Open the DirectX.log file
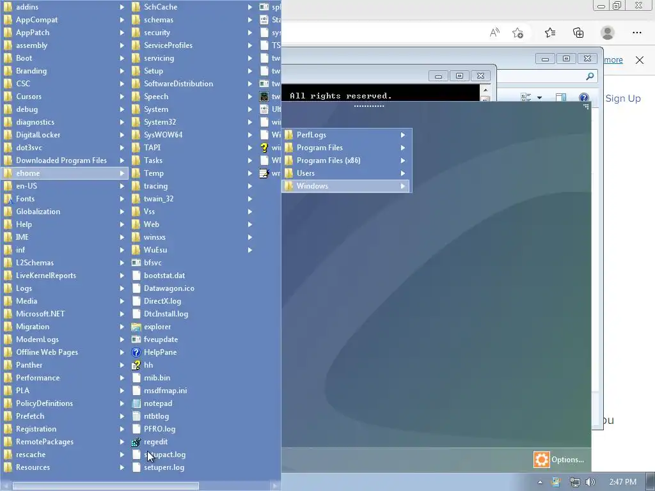The height and width of the screenshot is (491, 655). [162, 301]
